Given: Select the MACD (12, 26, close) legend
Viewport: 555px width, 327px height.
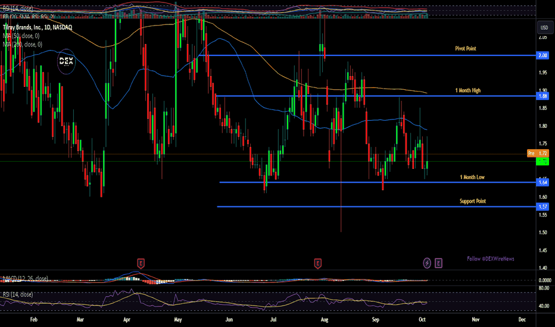Looking at the screenshot, I should (26, 279).
